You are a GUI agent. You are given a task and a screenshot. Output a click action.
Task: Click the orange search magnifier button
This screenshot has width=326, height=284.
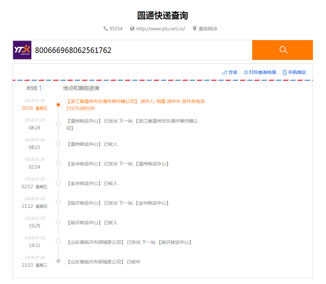point(282,50)
